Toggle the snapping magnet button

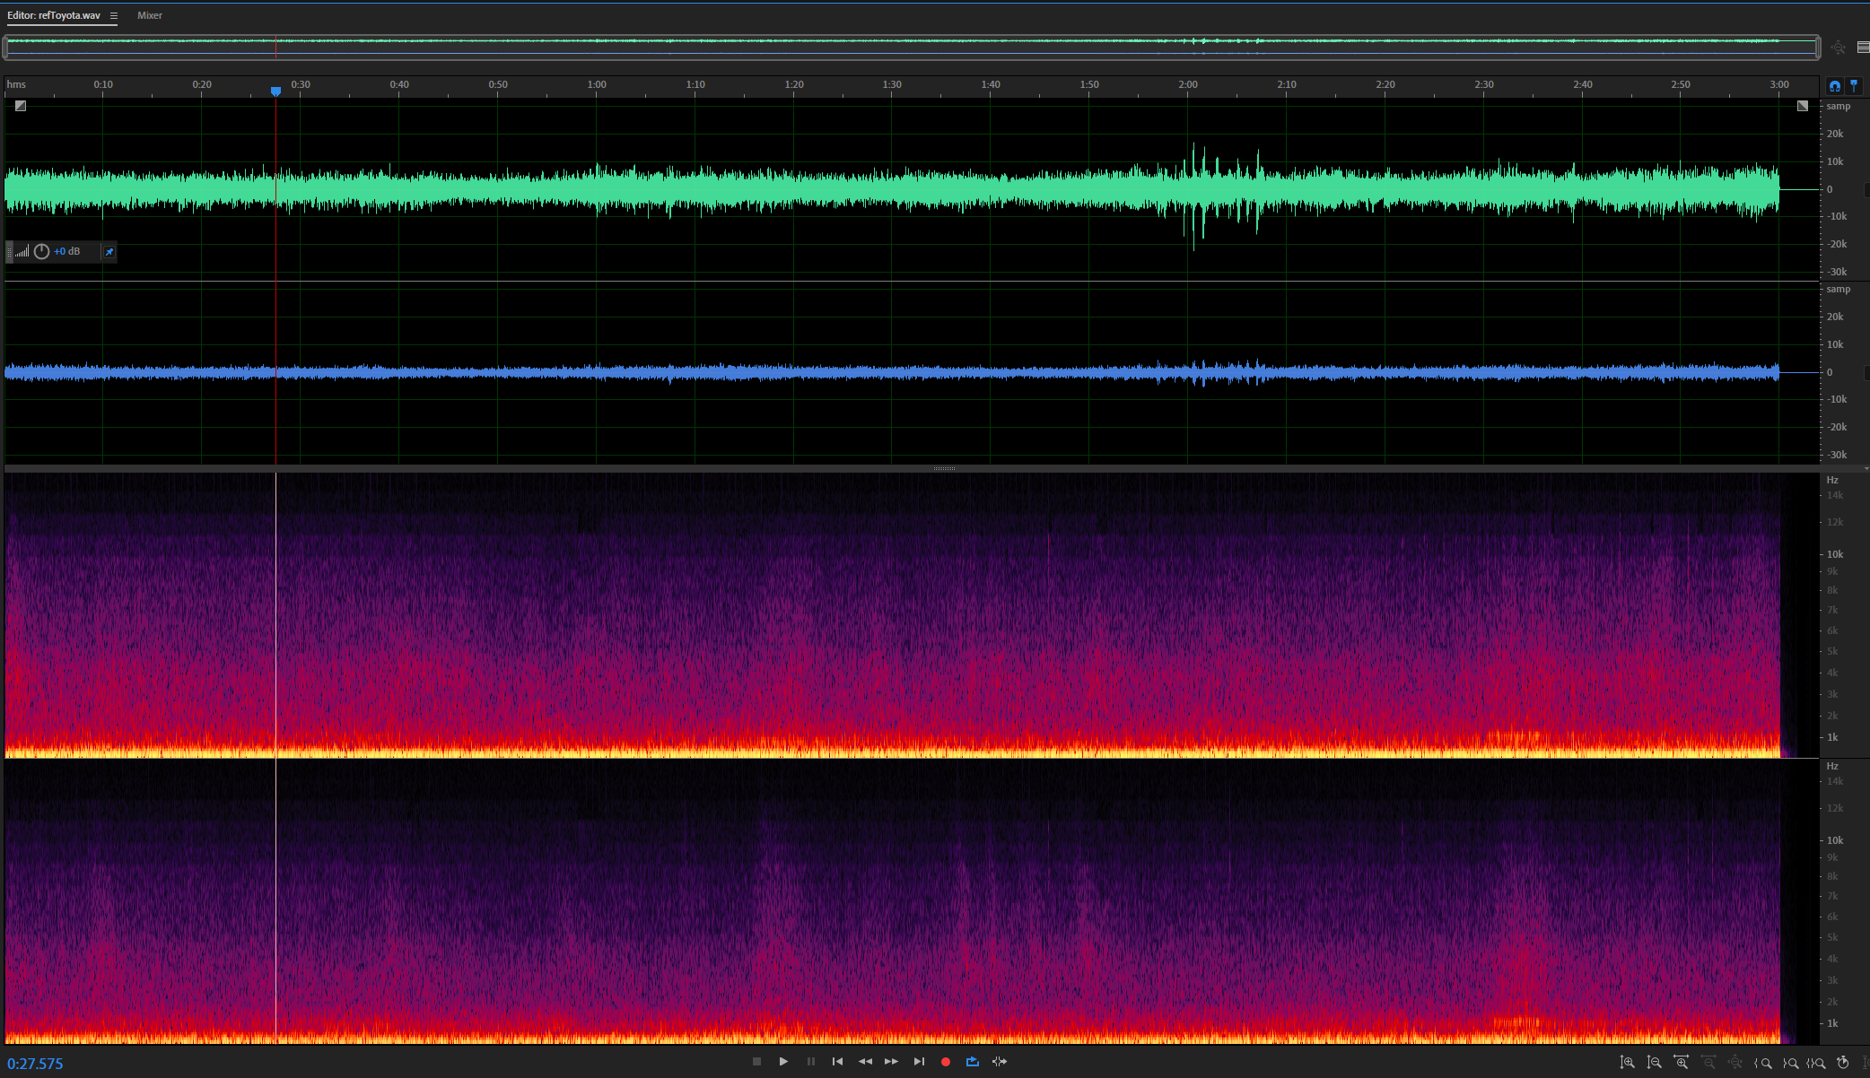coord(1835,86)
